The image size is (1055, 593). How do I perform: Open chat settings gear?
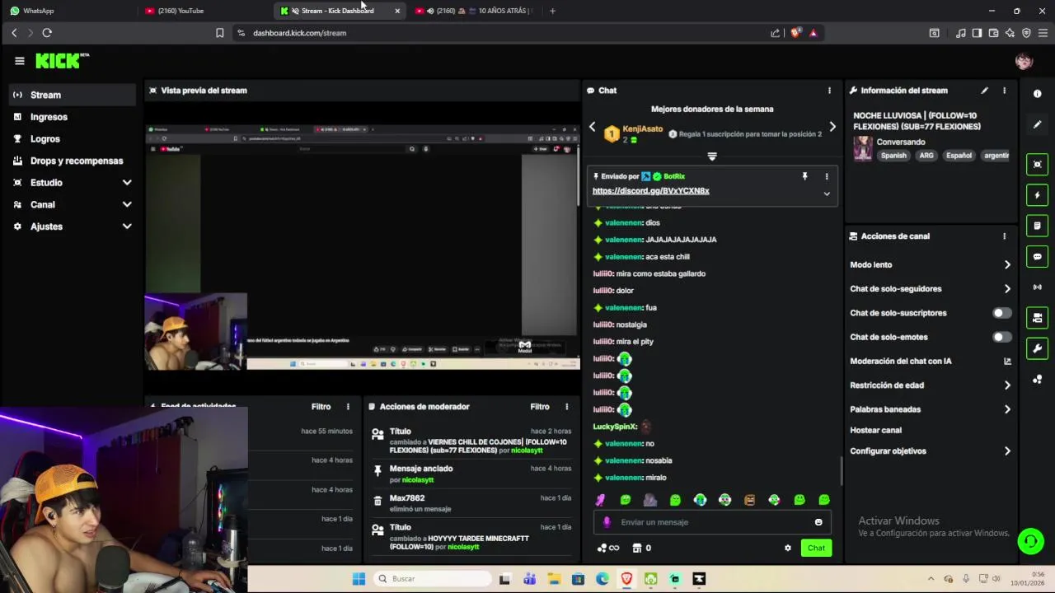(x=787, y=548)
